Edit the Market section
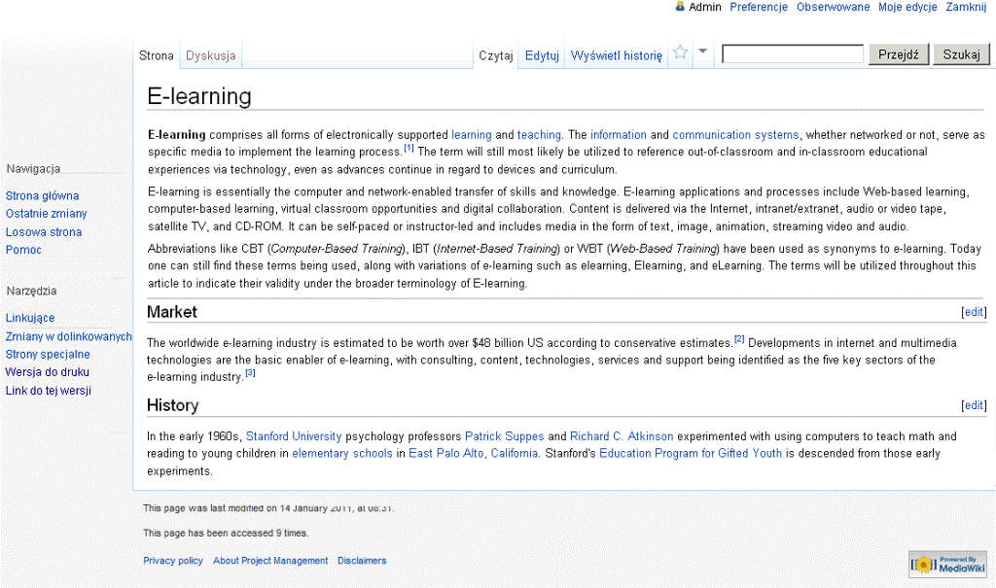The image size is (996, 588). 974,311
